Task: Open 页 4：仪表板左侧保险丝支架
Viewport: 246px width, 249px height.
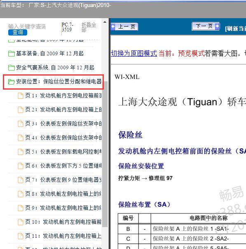Action: click(63, 138)
